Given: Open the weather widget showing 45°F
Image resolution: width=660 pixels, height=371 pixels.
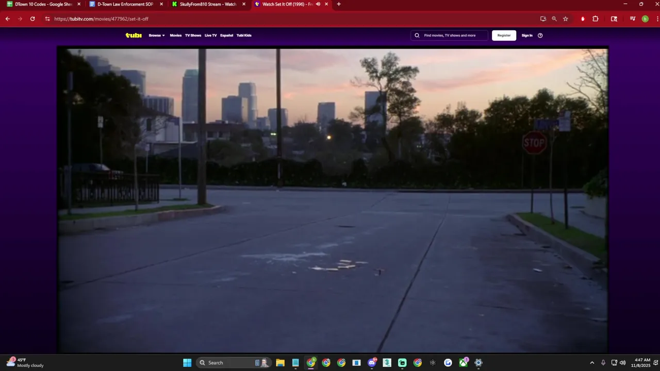Looking at the screenshot, I should [26, 363].
